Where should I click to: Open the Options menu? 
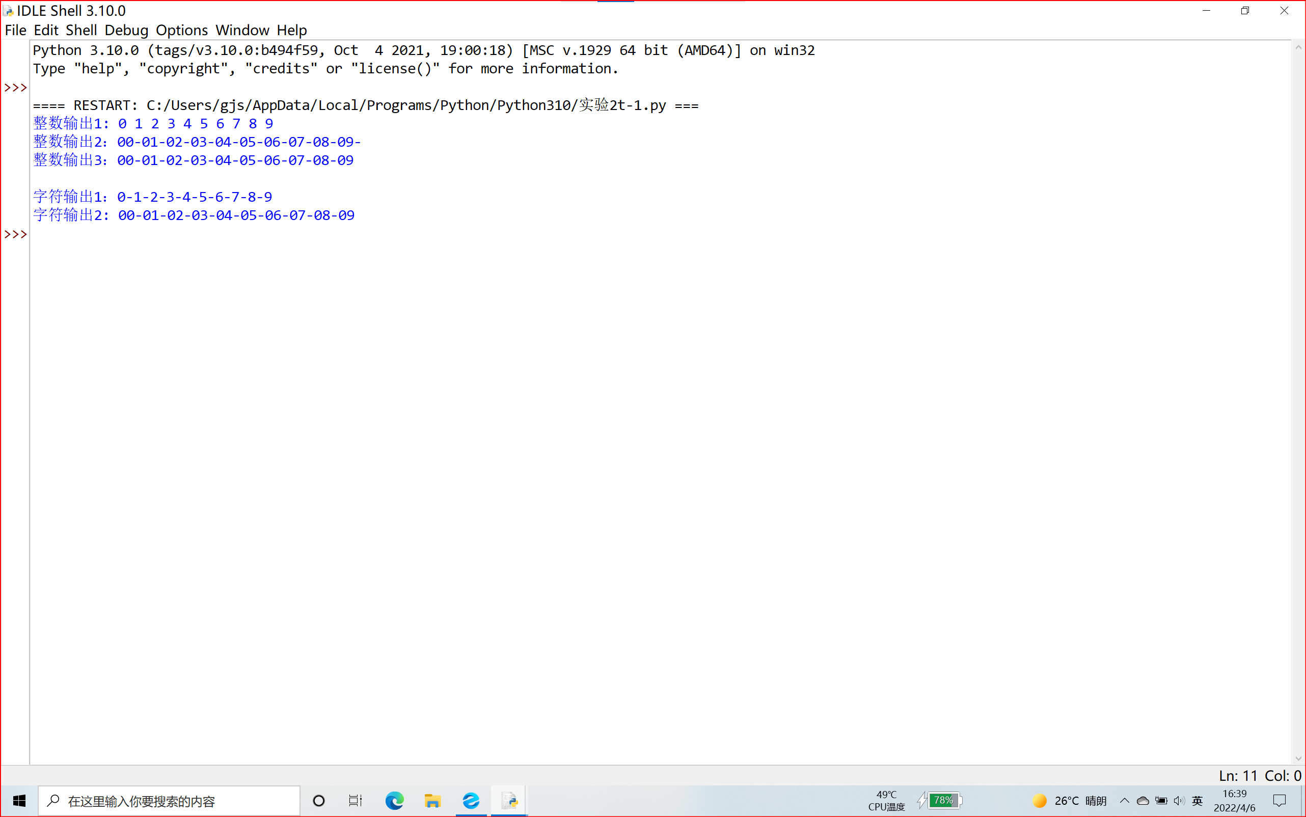tap(181, 30)
